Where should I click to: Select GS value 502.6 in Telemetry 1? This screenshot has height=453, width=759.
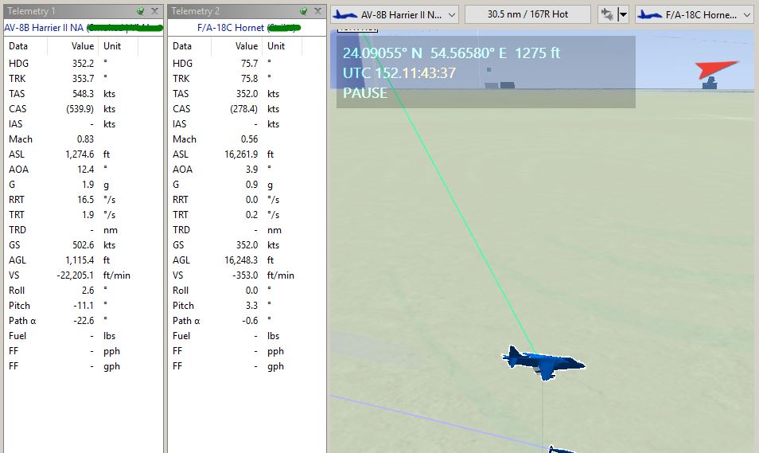point(84,245)
